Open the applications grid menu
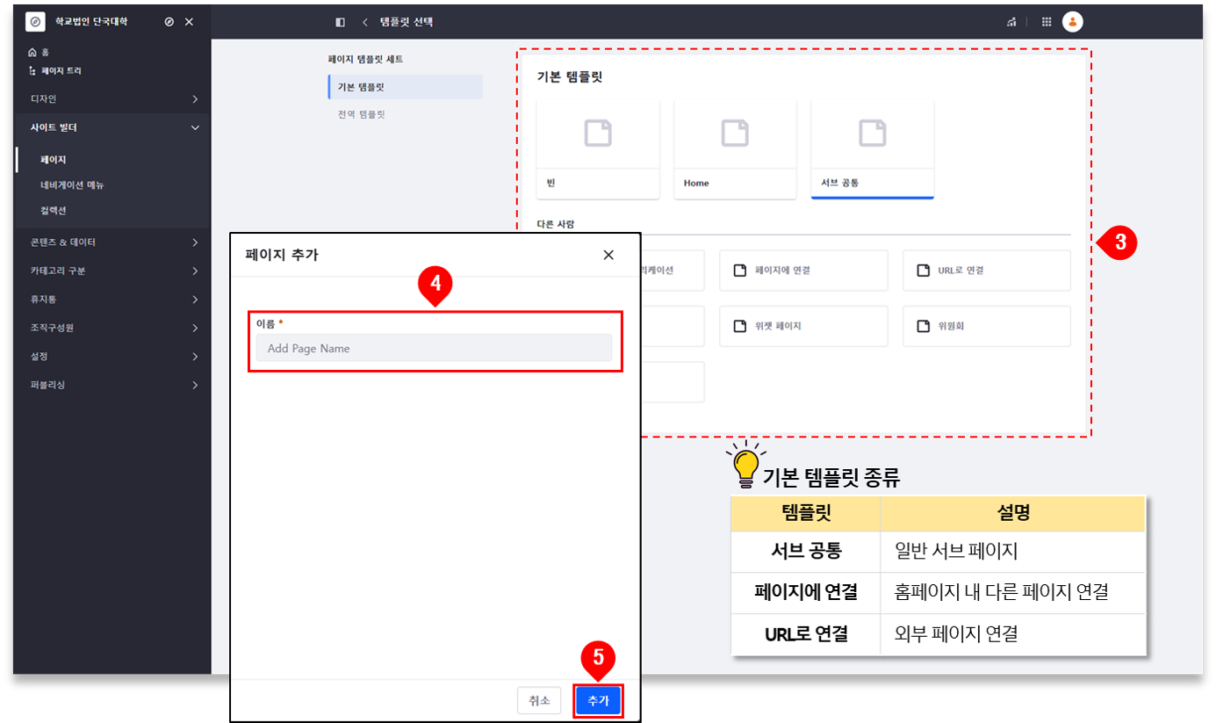The height and width of the screenshot is (723, 1216). point(1047,22)
